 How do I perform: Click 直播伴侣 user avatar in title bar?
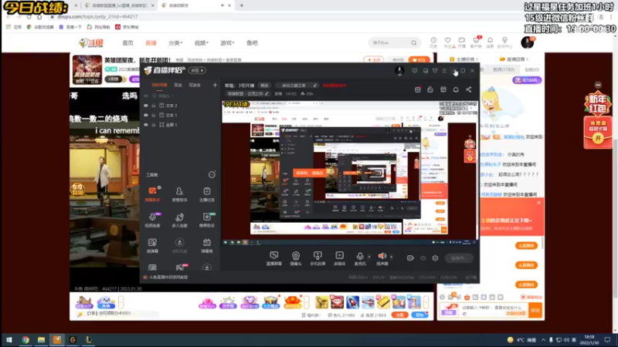coord(399,70)
